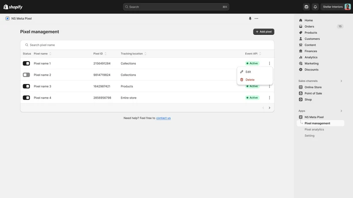Sort by Event API column
Screen dimensions: 353x198
pyautogui.click(x=253, y=54)
